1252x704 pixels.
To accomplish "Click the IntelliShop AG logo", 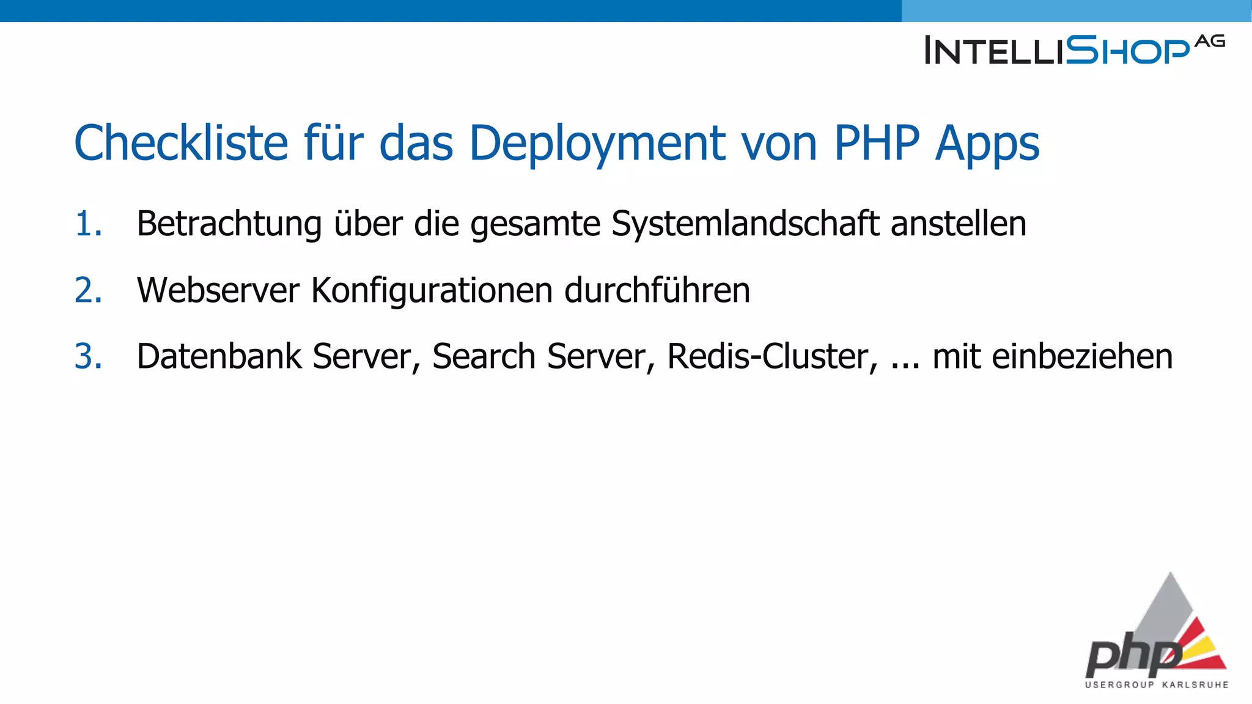I will [1075, 50].
